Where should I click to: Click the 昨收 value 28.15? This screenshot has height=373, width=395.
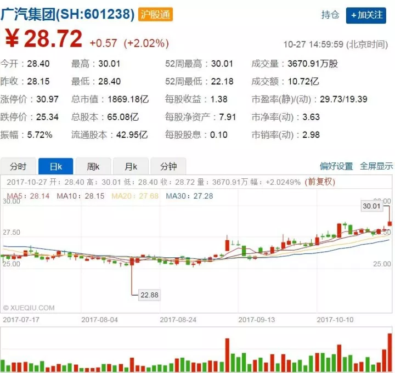pyautogui.click(x=38, y=81)
